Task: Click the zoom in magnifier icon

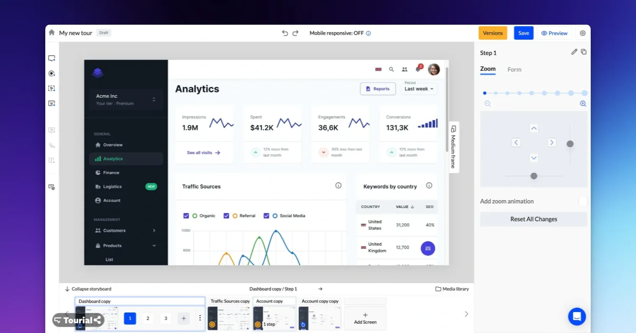Action: pyautogui.click(x=583, y=104)
